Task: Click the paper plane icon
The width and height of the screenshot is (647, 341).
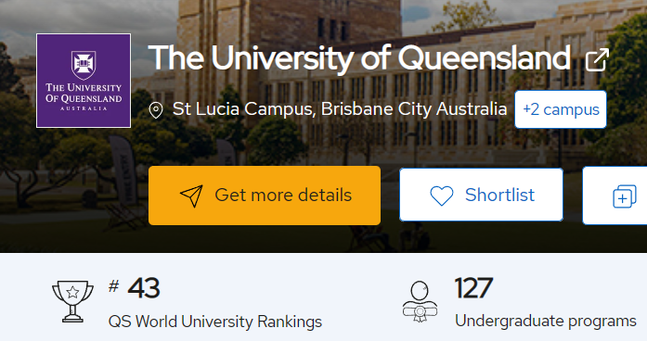Action: click(191, 196)
